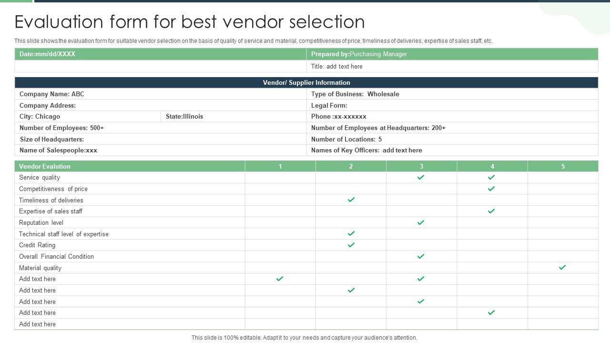Viewport: 610px width, 343px height.
Task: Select the slide title 'Evaluation form for best vendor selection'
Action: pyautogui.click(x=190, y=22)
